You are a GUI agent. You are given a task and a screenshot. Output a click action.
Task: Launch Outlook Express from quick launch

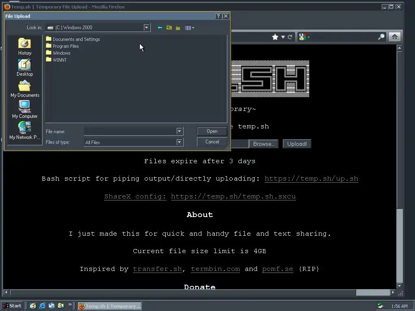51,306
